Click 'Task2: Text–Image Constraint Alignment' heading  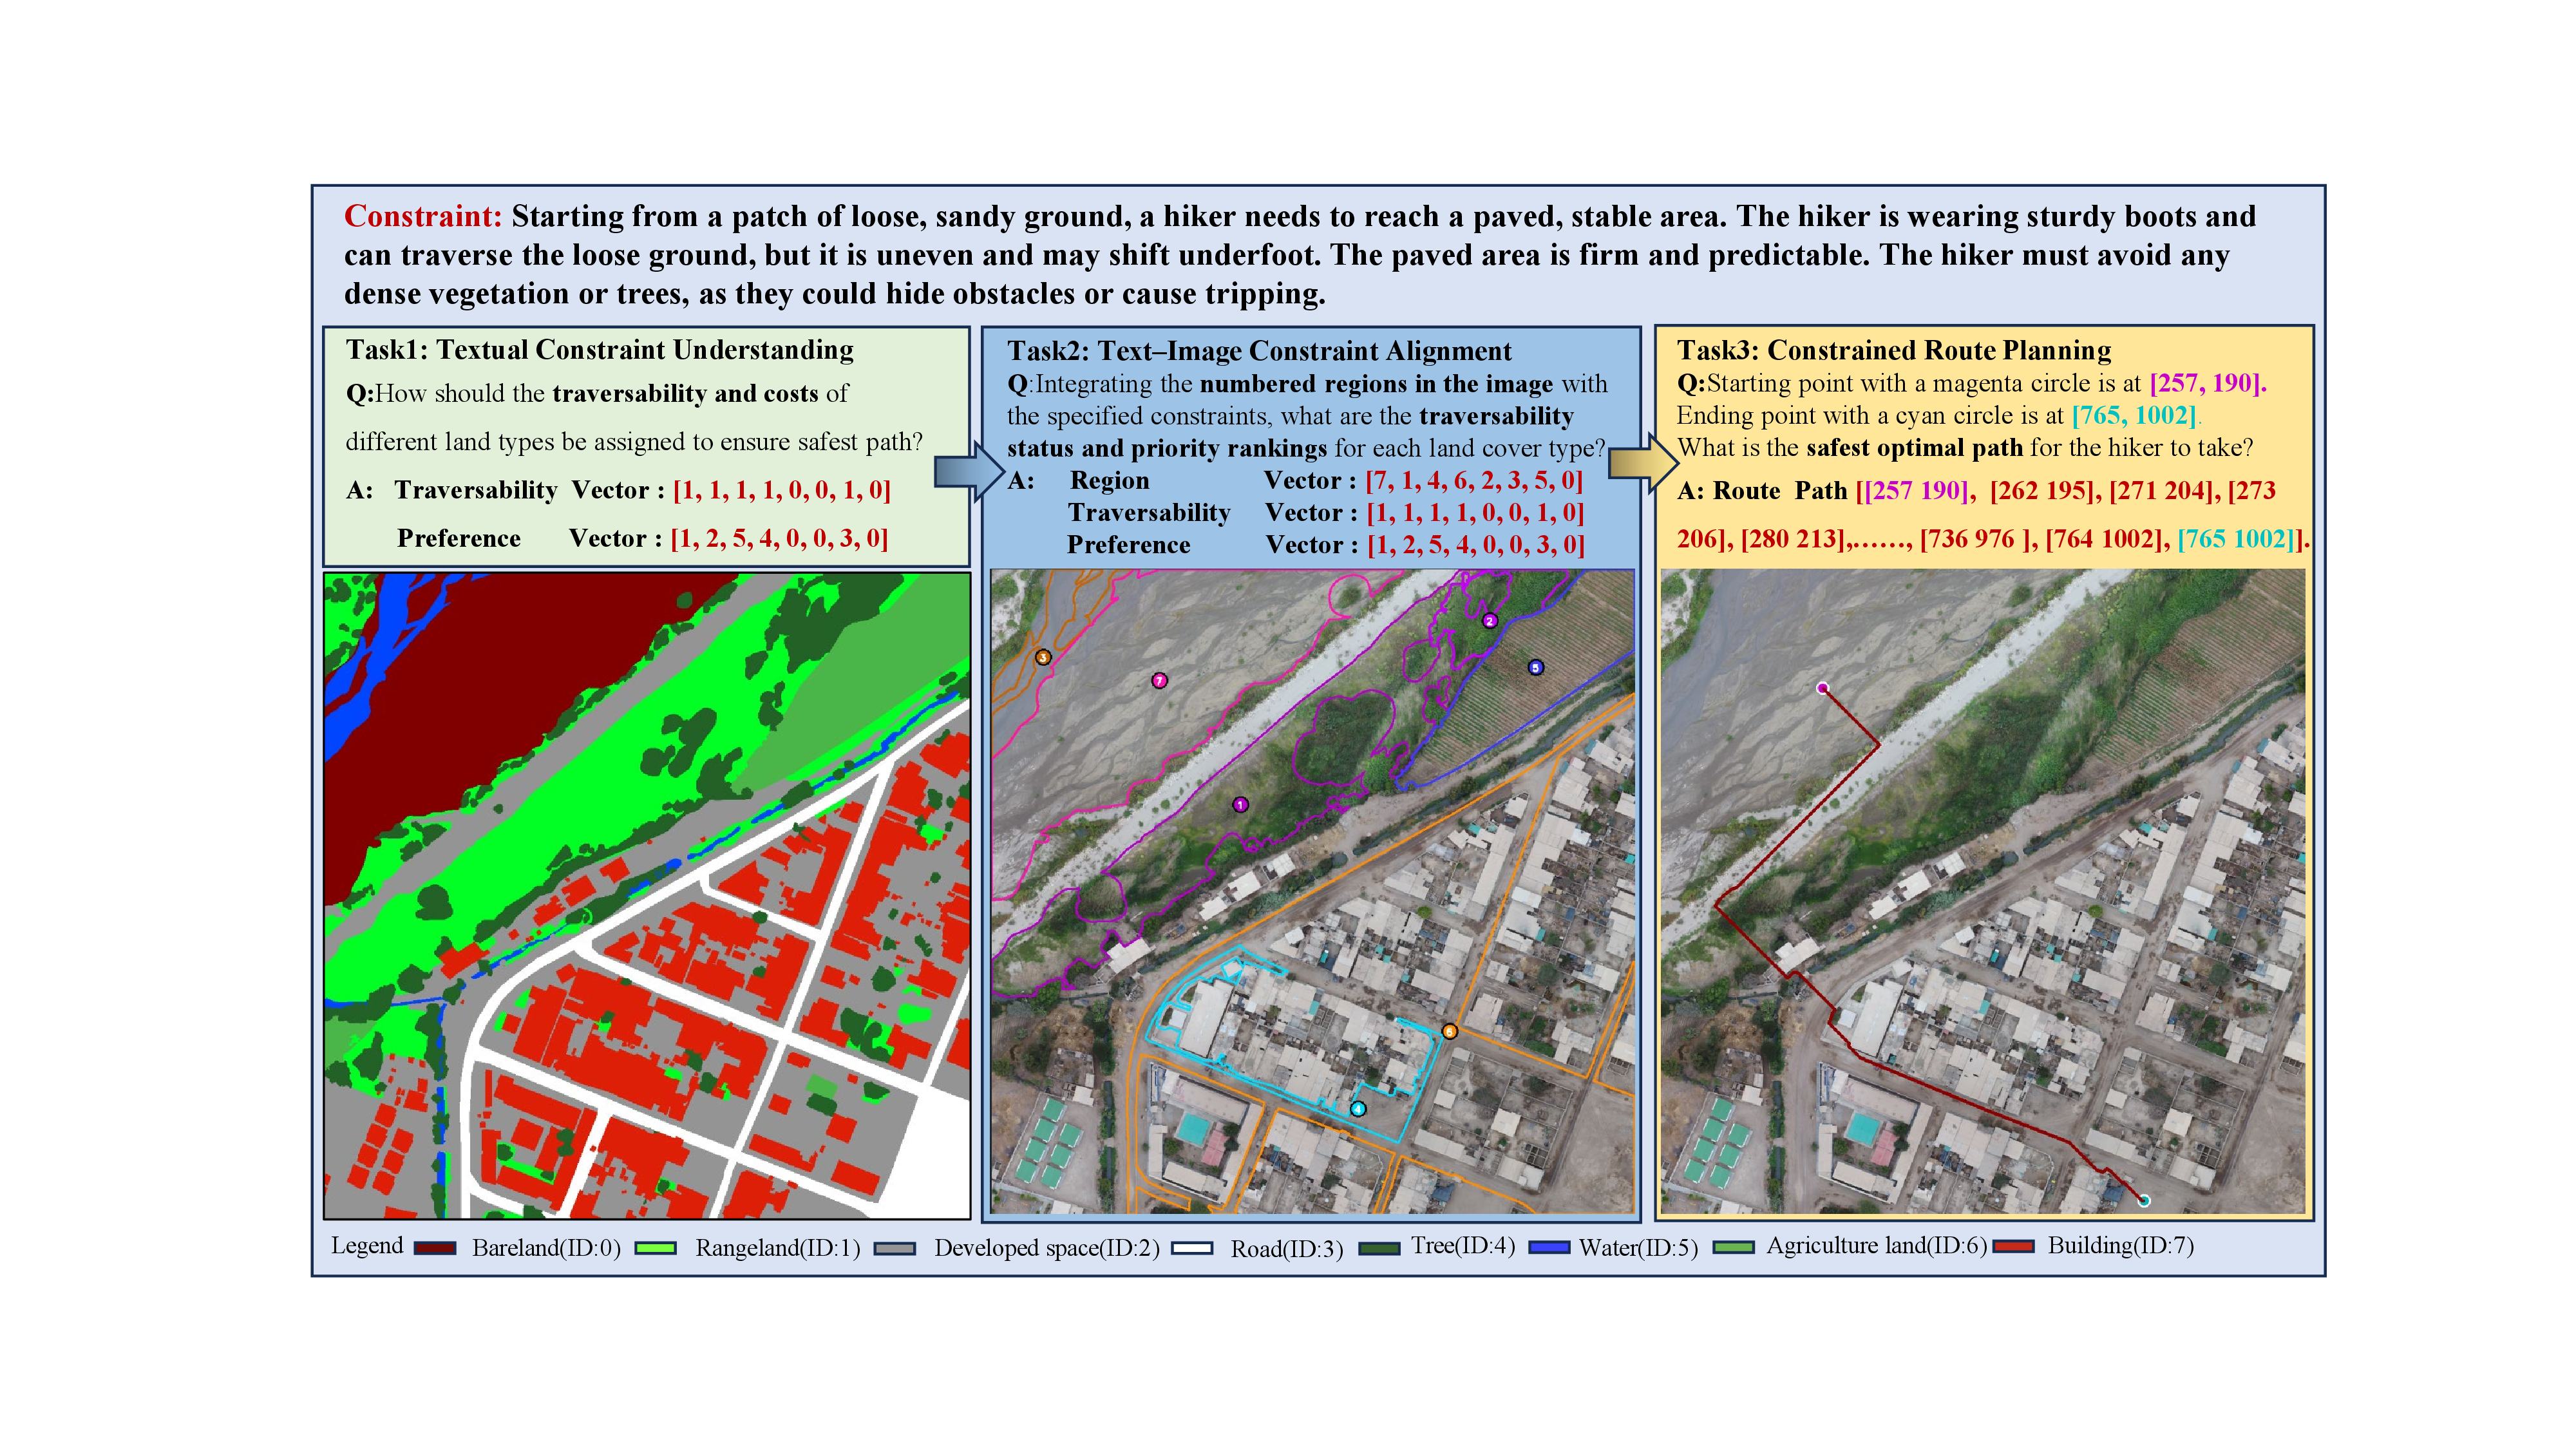(x=1259, y=351)
